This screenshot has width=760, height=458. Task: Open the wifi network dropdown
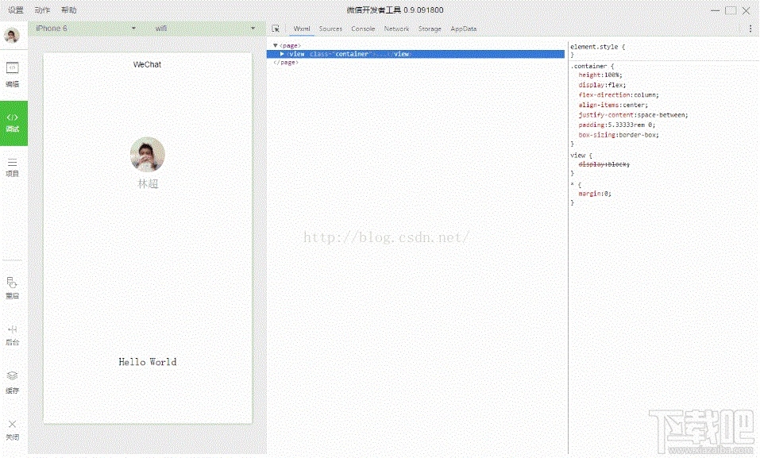pyautogui.click(x=206, y=29)
